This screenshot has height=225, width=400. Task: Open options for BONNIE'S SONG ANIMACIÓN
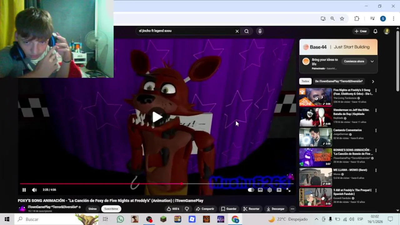[x=376, y=151]
